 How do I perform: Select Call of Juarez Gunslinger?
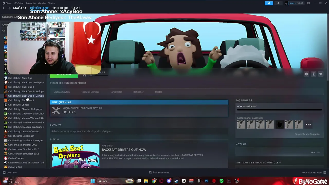tap(21, 136)
